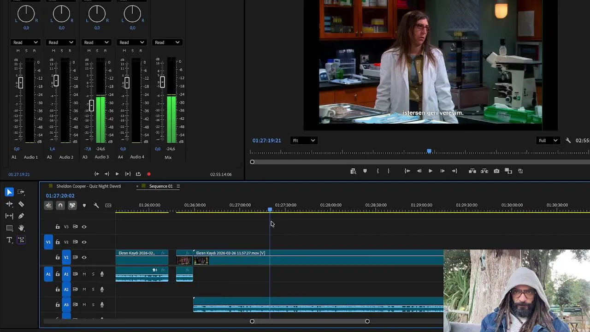Switch to Sheldon Cooper - Quiz Night Daveti tab
This screenshot has width=590, height=332.
(88, 186)
